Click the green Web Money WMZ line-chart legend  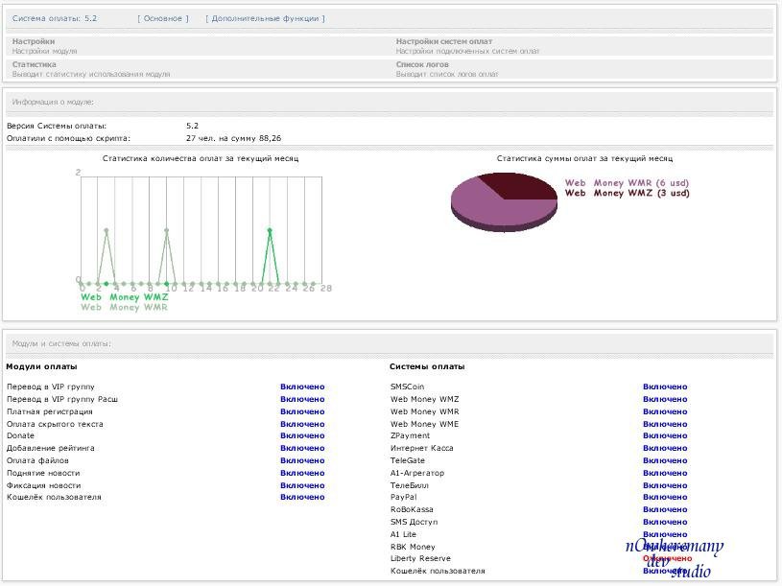click(x=124, y=297)
